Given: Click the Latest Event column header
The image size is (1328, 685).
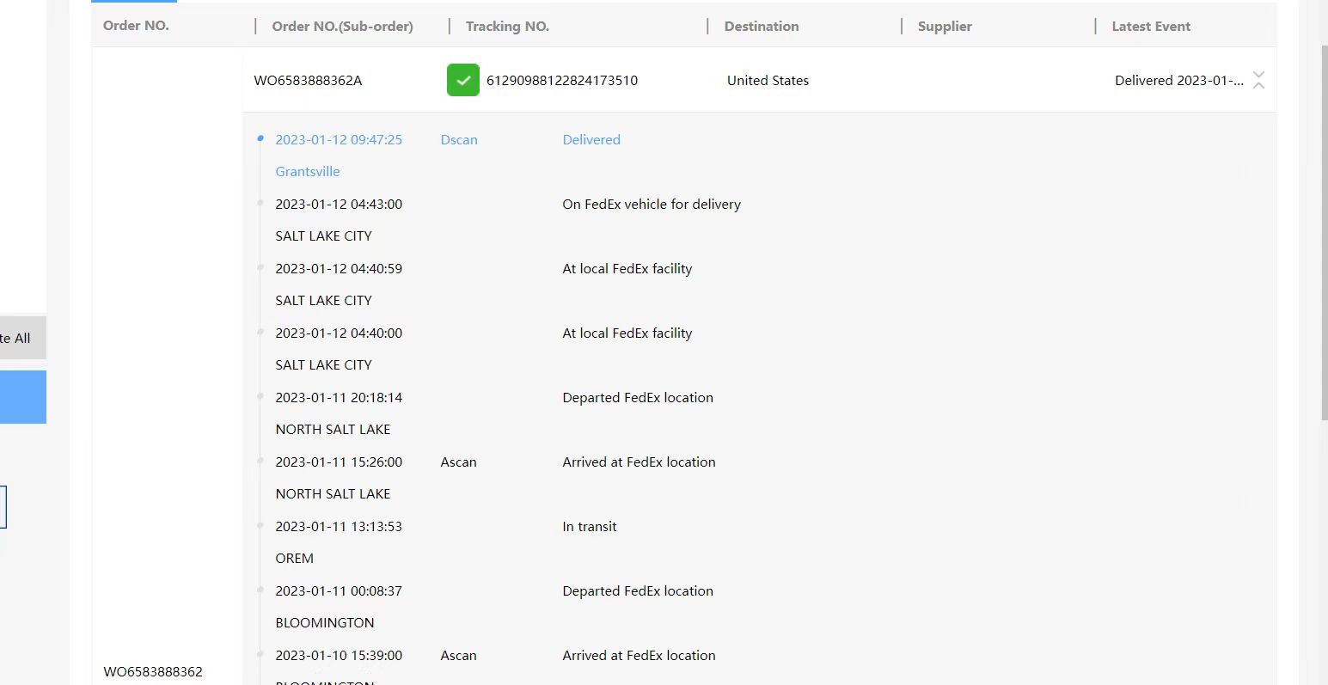Looking at the screenshot, I should [1150, 27].
